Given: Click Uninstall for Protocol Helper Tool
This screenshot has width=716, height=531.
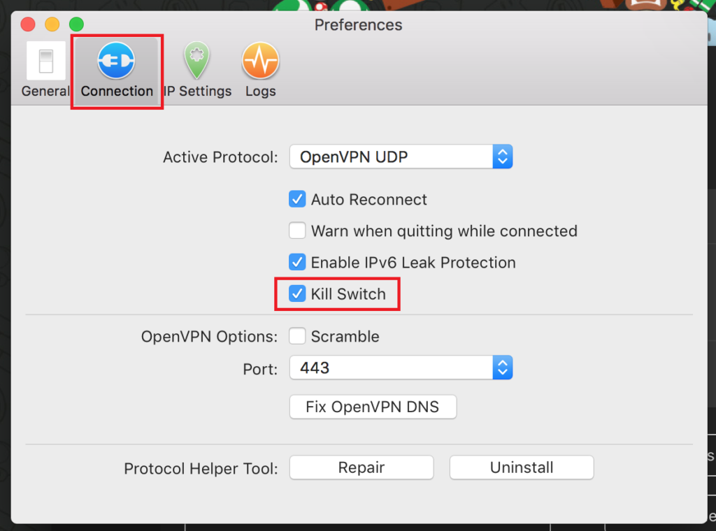Looking at the screenshot, I should click(x=522, y=467).
